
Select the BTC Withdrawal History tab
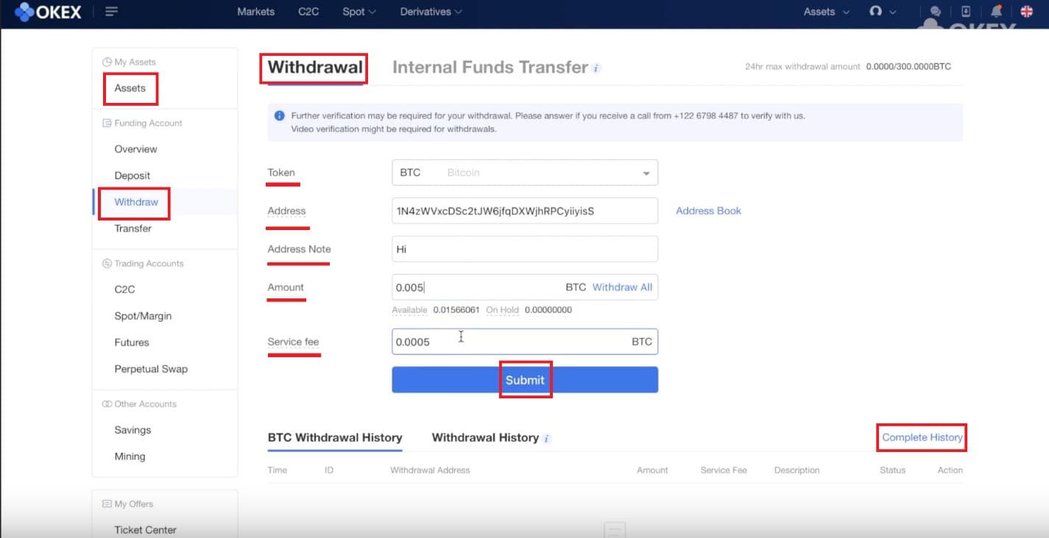tap(335, 437)
